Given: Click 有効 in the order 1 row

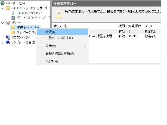Looking at the screenshot, I should point(122,32).
